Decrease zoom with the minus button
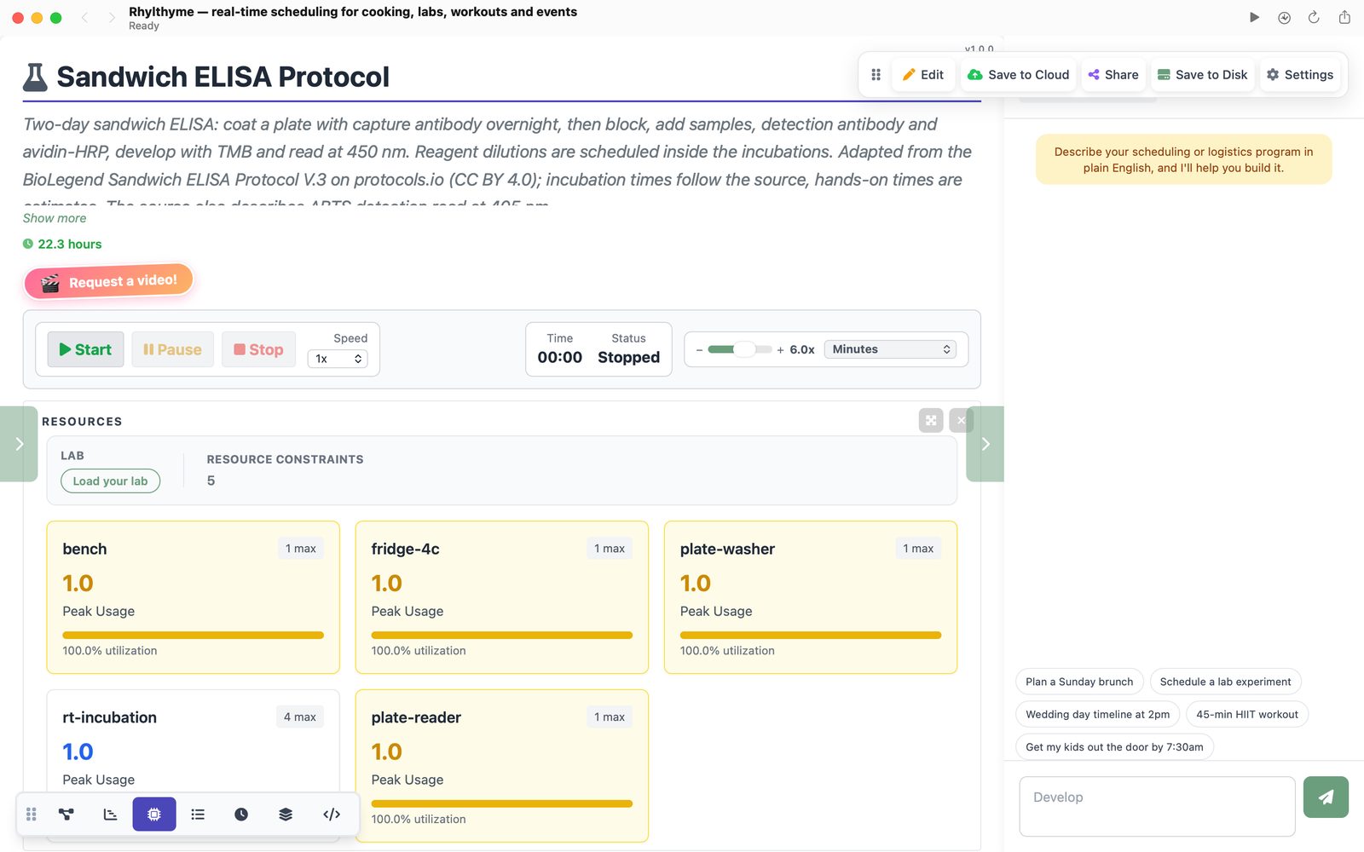The image size is (1364, 852). 699,349
